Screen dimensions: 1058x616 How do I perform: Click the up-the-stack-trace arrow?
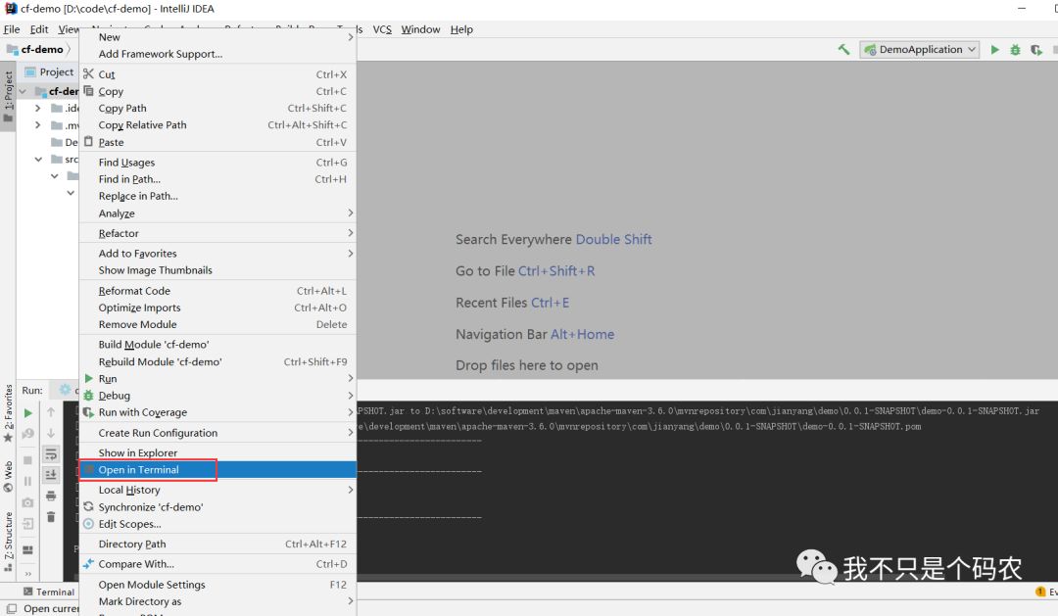click(51, 411)
